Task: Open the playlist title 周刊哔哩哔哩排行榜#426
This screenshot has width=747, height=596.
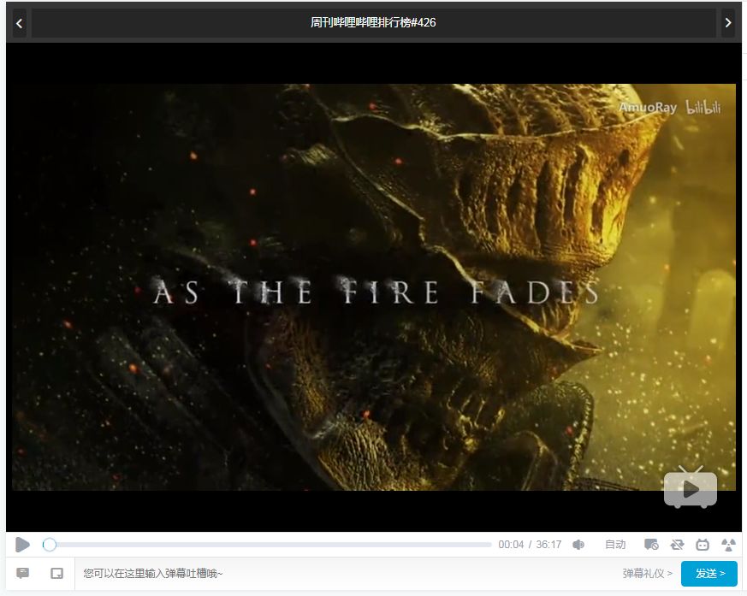Action: [373, 23]
